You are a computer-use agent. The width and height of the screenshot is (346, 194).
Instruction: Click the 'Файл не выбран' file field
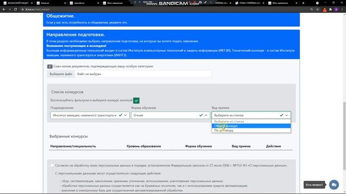pyautogui.click(x=143, y=74)
